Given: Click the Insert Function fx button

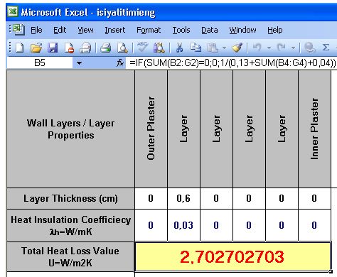Looking at the screenshot, I should point(120,63).
